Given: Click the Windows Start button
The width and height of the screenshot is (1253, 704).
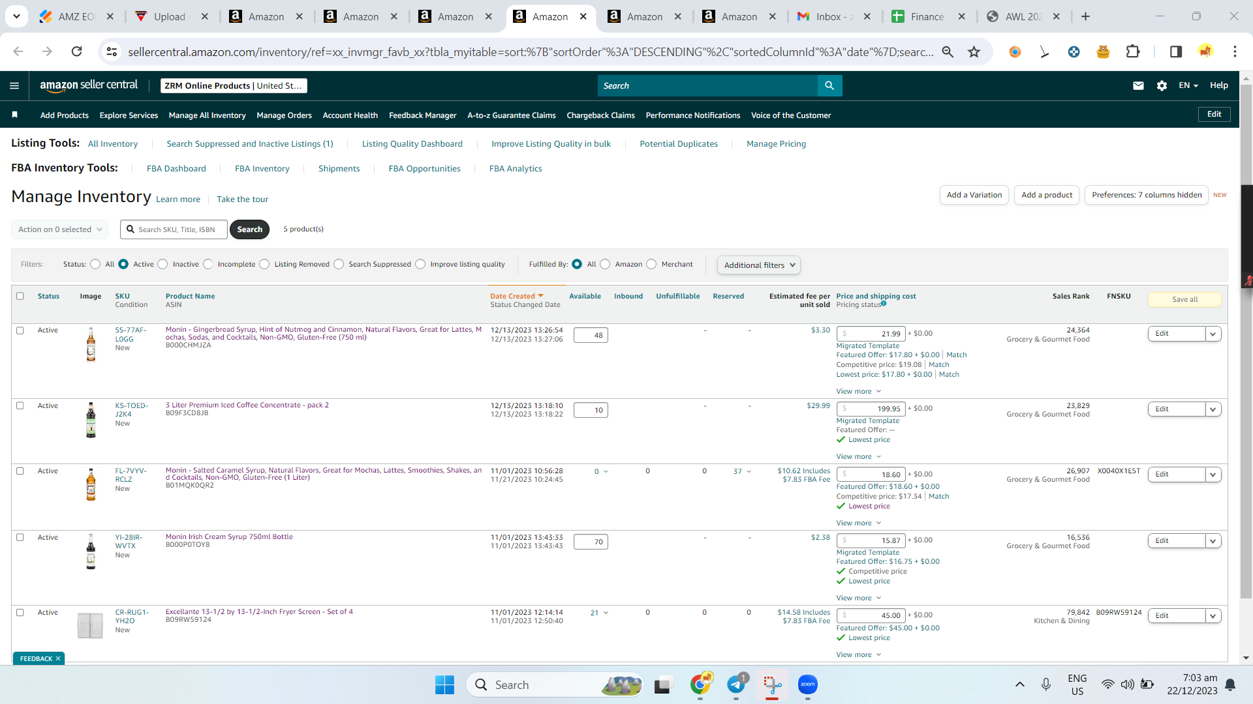Looking at the screenshot, I should (x=444, y=684).
